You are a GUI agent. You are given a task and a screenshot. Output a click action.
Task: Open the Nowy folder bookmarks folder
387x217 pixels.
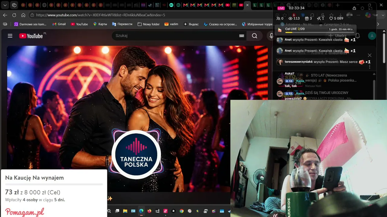point(148,24)
